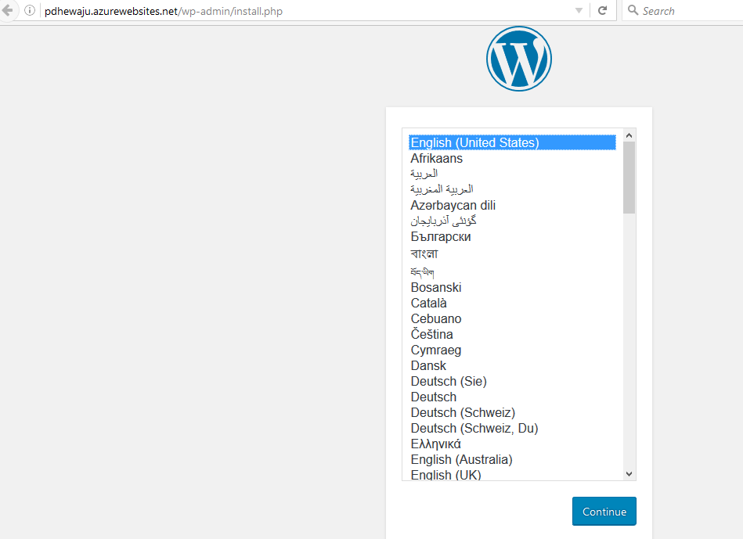Image resolution: width=743 pixels, height=539 pixels.
Task: Select English (UK) language option
Action: point(512,474)
